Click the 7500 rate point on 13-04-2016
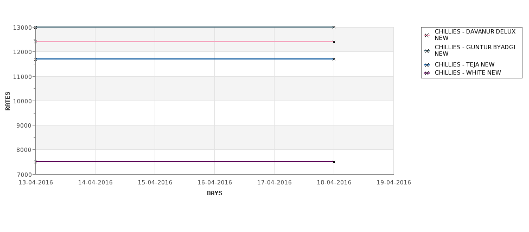 35,162
